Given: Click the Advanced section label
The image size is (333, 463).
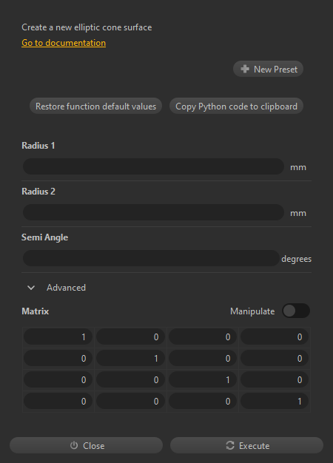Looking at the screenshot, I should pos(66,288).
